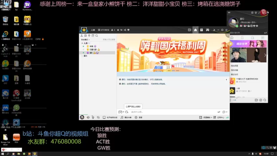The width and height of the screenshot is (277, 156).
Task: Click the search magnifier icon above channel tree
Action: pyautogui.click(x=97, y=36)
